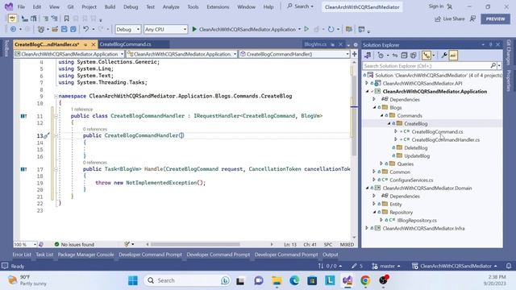Click the PREVIEW button
Image resolution: width=516 pixels, height=290 pixels.
(x=495, y=19)
